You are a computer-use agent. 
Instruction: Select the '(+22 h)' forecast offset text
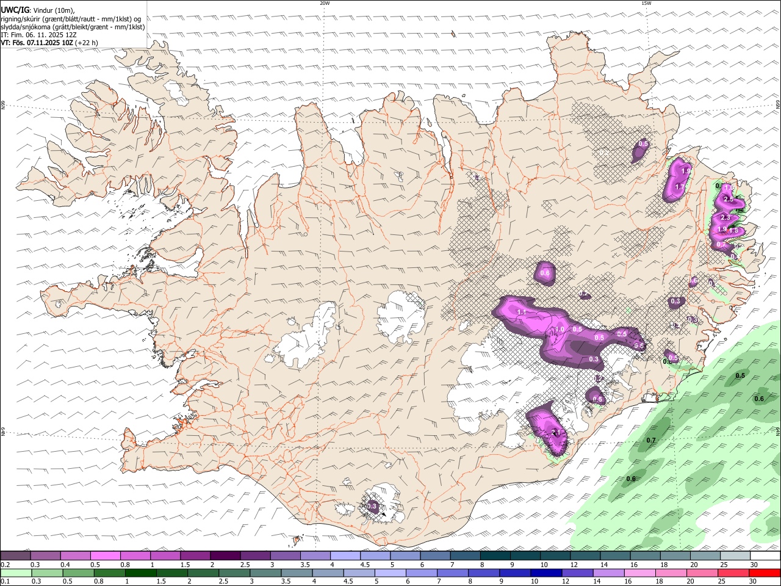coord(87,43)
